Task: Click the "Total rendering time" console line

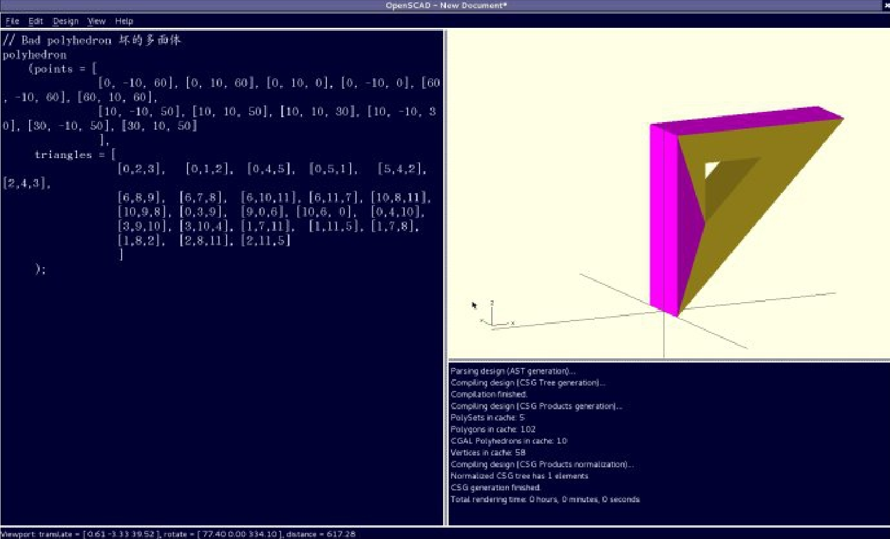Action: pos(545,499)
